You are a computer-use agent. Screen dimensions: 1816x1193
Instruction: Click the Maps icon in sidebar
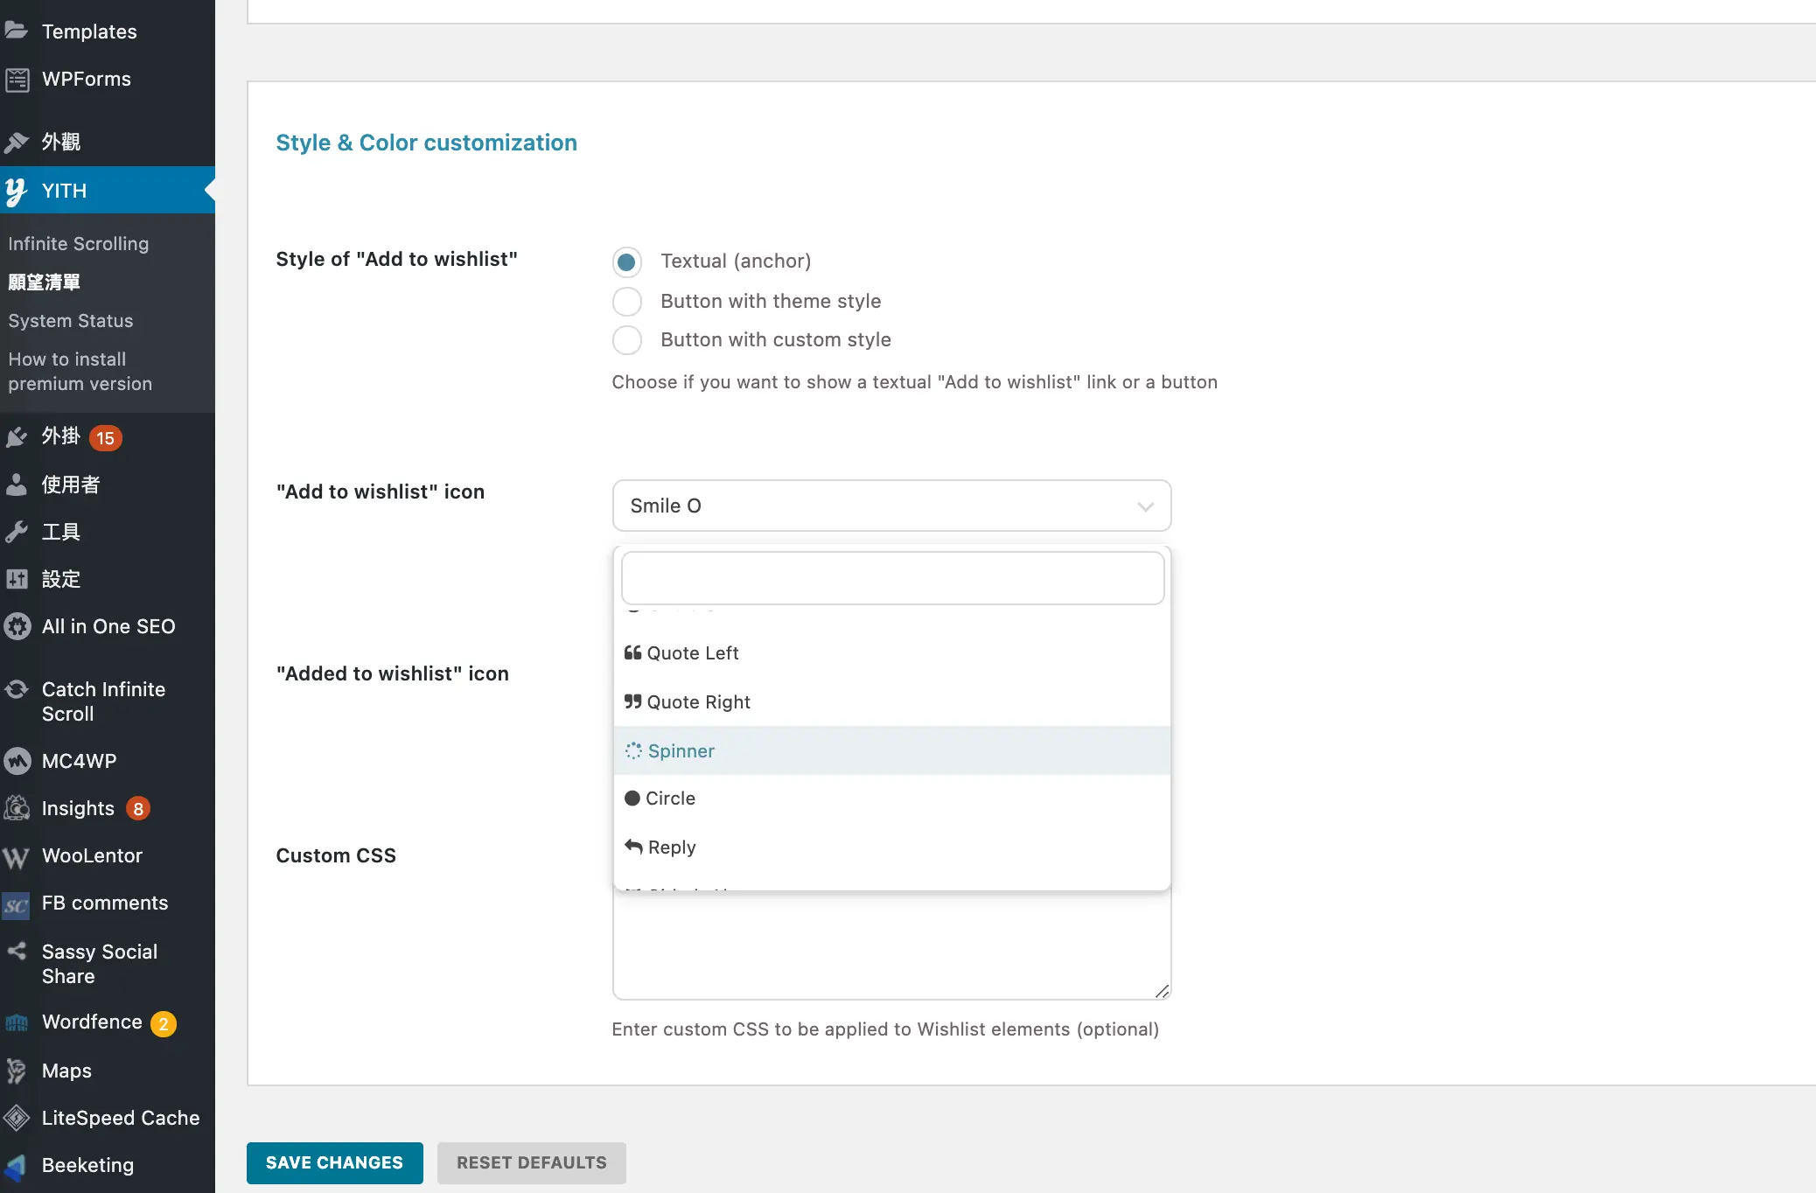click(17, 1071)
